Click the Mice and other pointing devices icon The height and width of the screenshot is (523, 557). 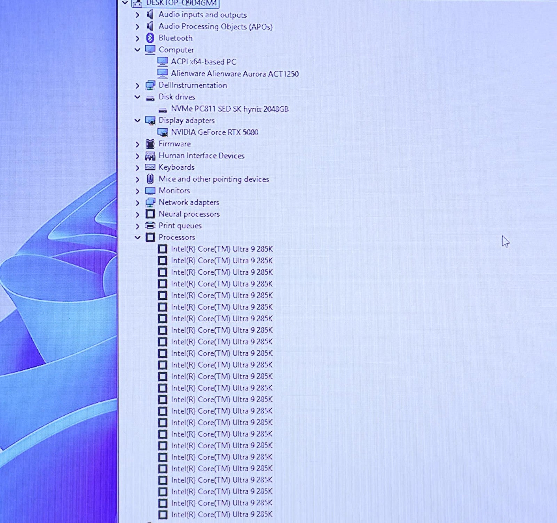[150, 179]
